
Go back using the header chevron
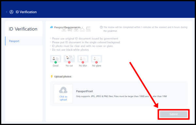point(7,12)
